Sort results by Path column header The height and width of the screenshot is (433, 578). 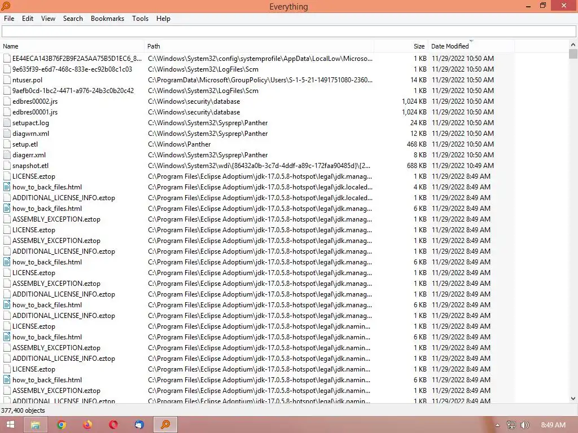click(259, 46)
